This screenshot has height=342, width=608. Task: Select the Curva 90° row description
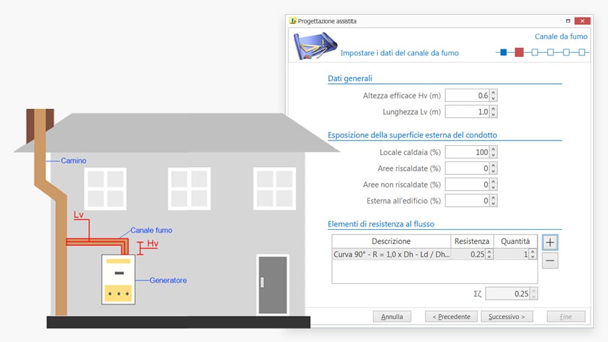(x=391, y=254)
